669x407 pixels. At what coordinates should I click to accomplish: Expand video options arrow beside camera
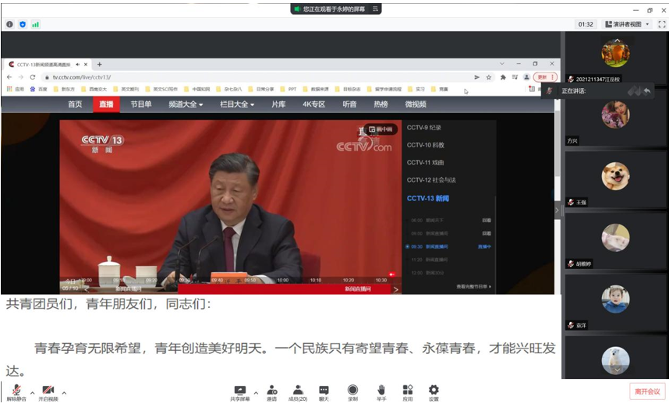tap(64, 392)
